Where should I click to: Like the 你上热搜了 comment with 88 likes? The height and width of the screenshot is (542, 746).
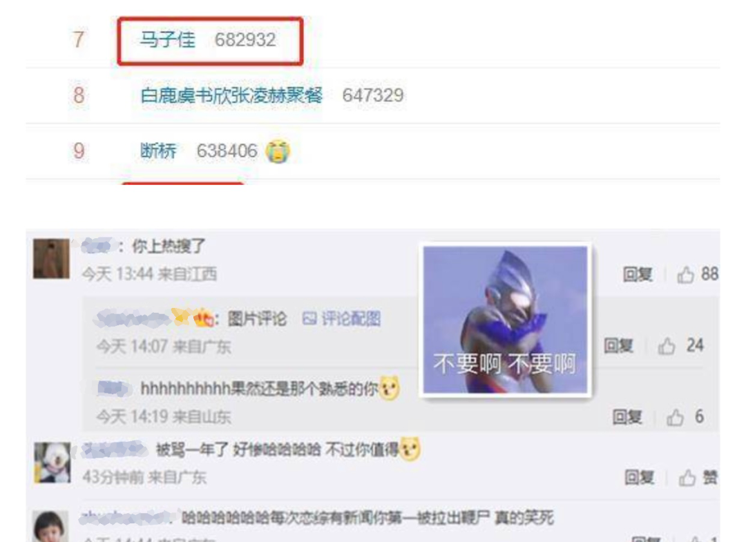tap(686, 274)
